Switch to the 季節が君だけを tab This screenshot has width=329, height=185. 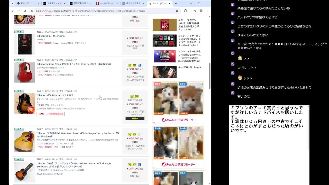pyautogui.click(x=80, y=3)
